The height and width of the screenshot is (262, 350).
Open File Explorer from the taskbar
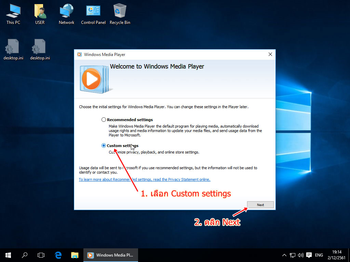(x=75, y=255)
